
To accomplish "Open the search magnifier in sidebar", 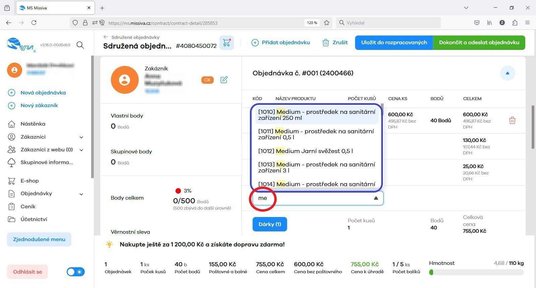I will click(80, 45).
